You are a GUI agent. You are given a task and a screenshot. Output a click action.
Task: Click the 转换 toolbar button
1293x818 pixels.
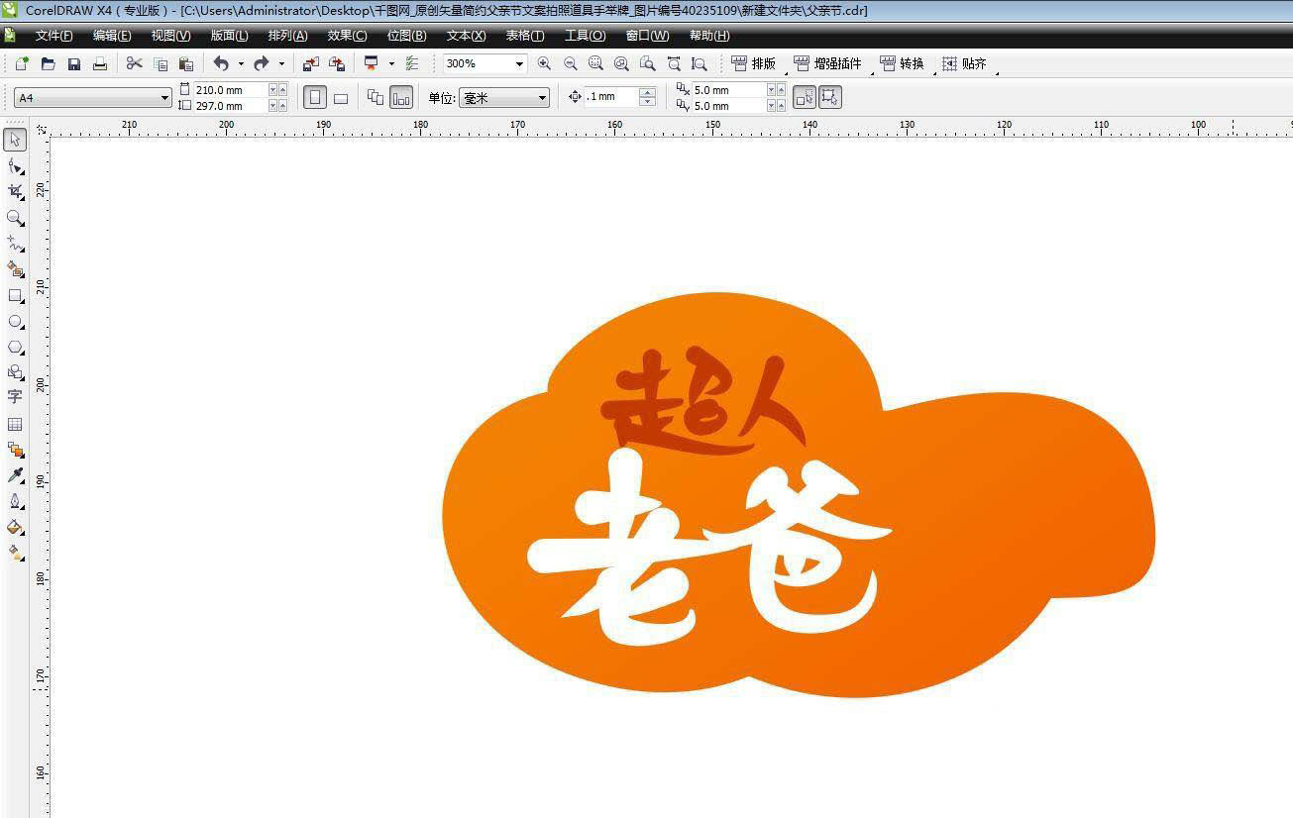pyautogui.click(x=902, y=63)
